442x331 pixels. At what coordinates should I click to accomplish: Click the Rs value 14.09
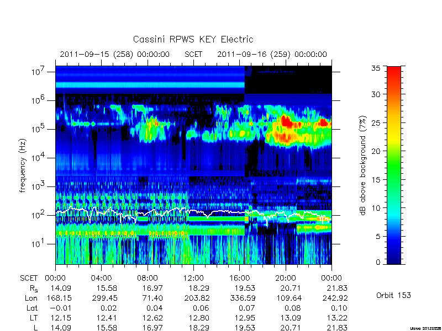click(x=61, y=288)
